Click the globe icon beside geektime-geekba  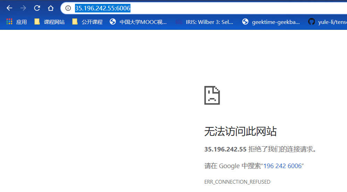(x=245, y=21)
